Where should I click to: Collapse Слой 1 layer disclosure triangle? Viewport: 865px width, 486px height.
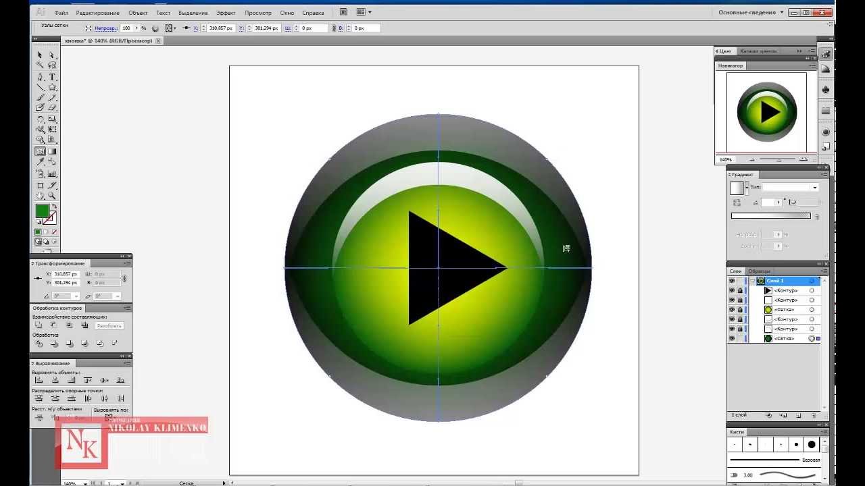(751, 280)
